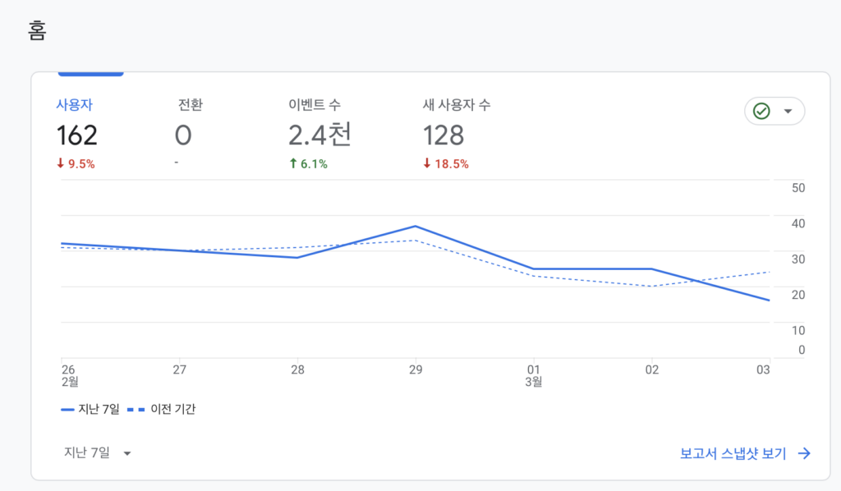Click the solid line peak above date 29
The image size is (841, 491).
click(416, 226)
